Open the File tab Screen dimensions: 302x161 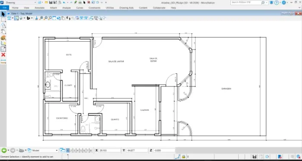click(4, 8)
